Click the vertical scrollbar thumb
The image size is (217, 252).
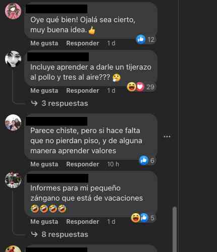pyautogui.click(x=175, y=229)
